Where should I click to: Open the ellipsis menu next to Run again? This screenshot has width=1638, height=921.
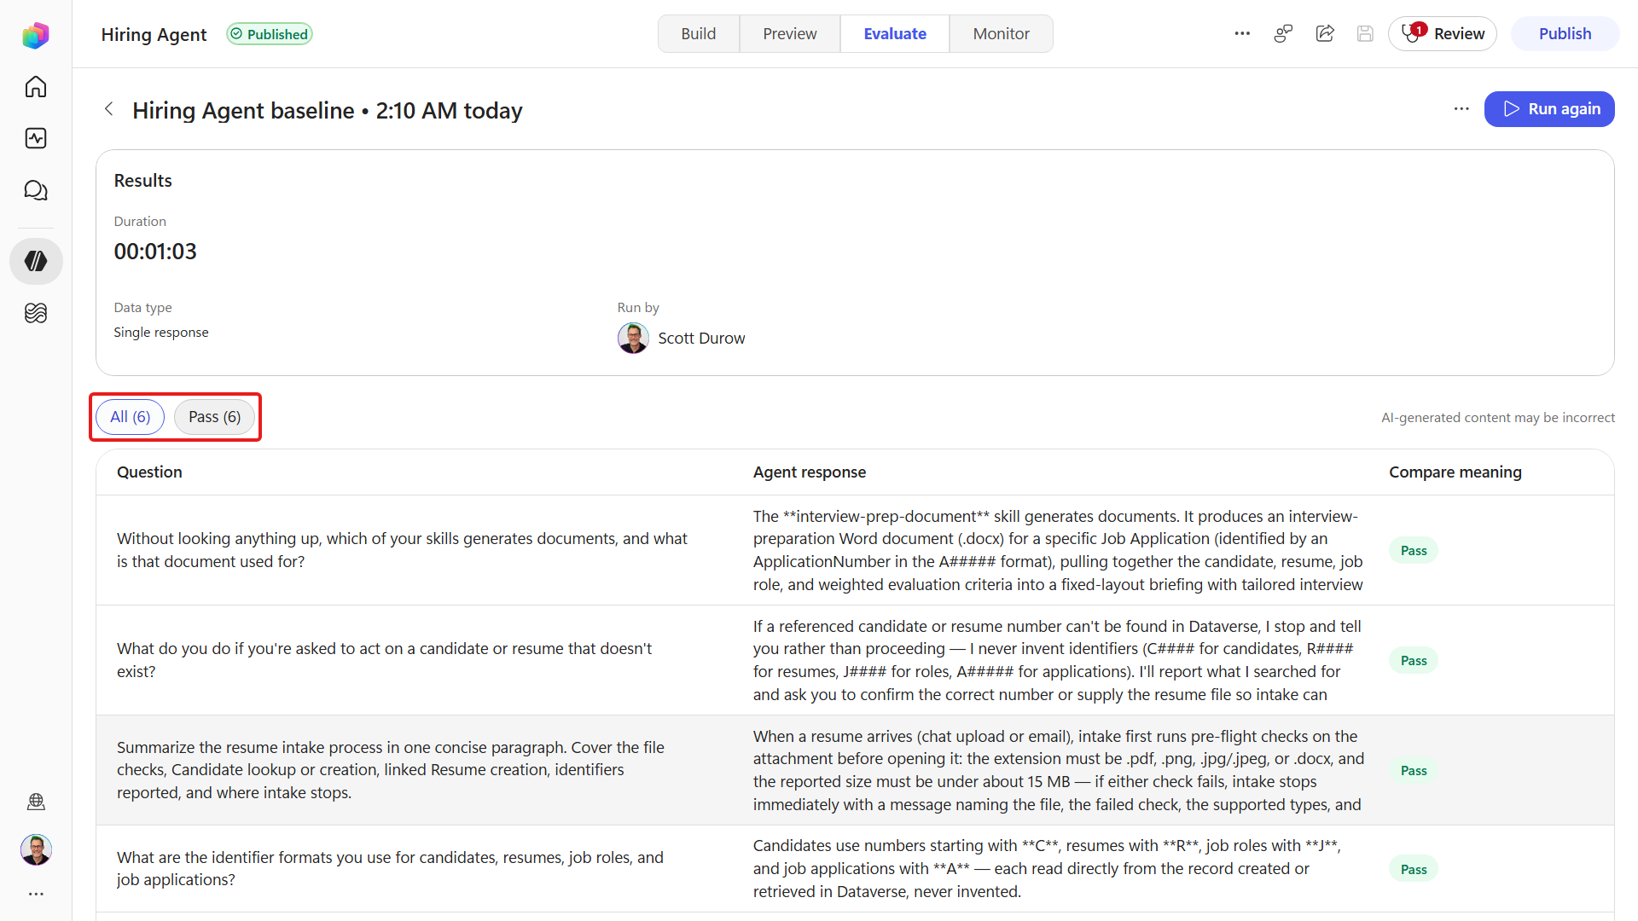[x=1461, y=109]
